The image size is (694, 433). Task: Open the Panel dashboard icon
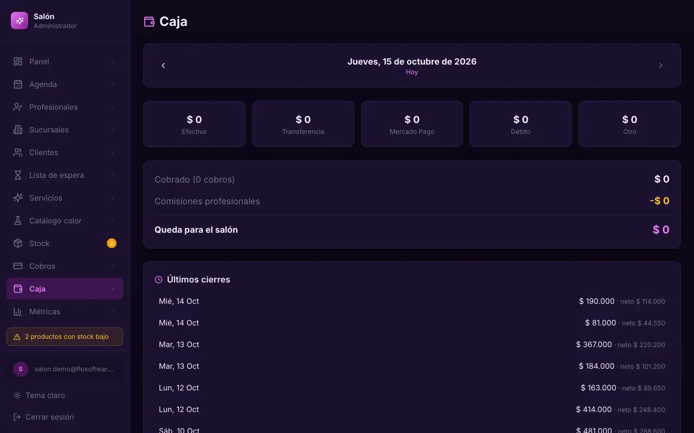[18, 62]
